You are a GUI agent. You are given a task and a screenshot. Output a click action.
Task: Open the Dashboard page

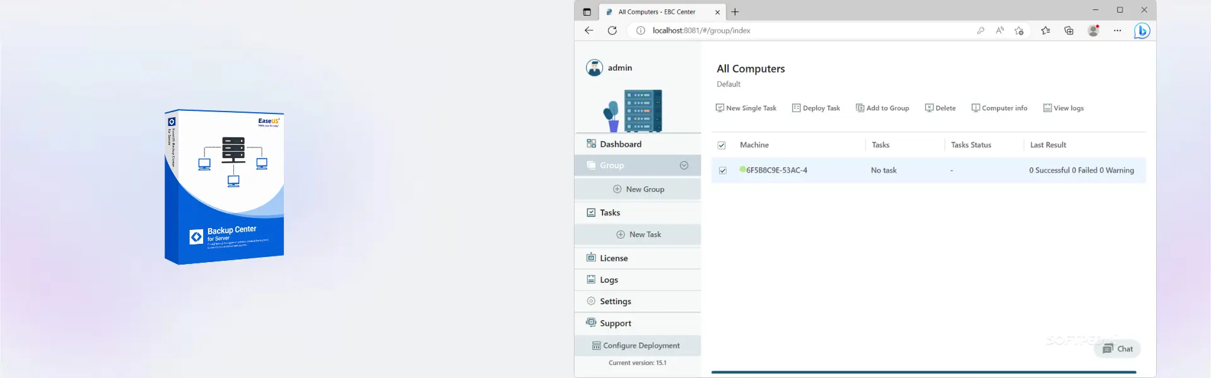[x=638, y=144]
